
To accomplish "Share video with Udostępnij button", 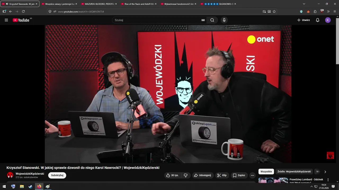I will click(202, 175).
